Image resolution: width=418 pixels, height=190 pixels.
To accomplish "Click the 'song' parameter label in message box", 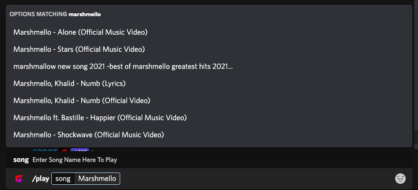I will pos(63,179).
